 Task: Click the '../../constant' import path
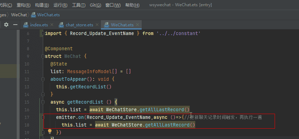click(179, 33)
